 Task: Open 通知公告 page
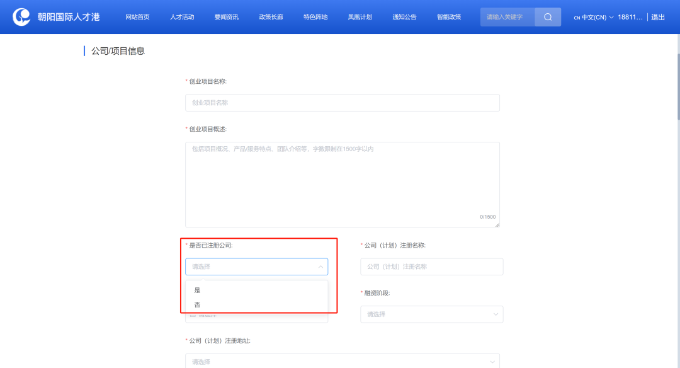point(404,17)
